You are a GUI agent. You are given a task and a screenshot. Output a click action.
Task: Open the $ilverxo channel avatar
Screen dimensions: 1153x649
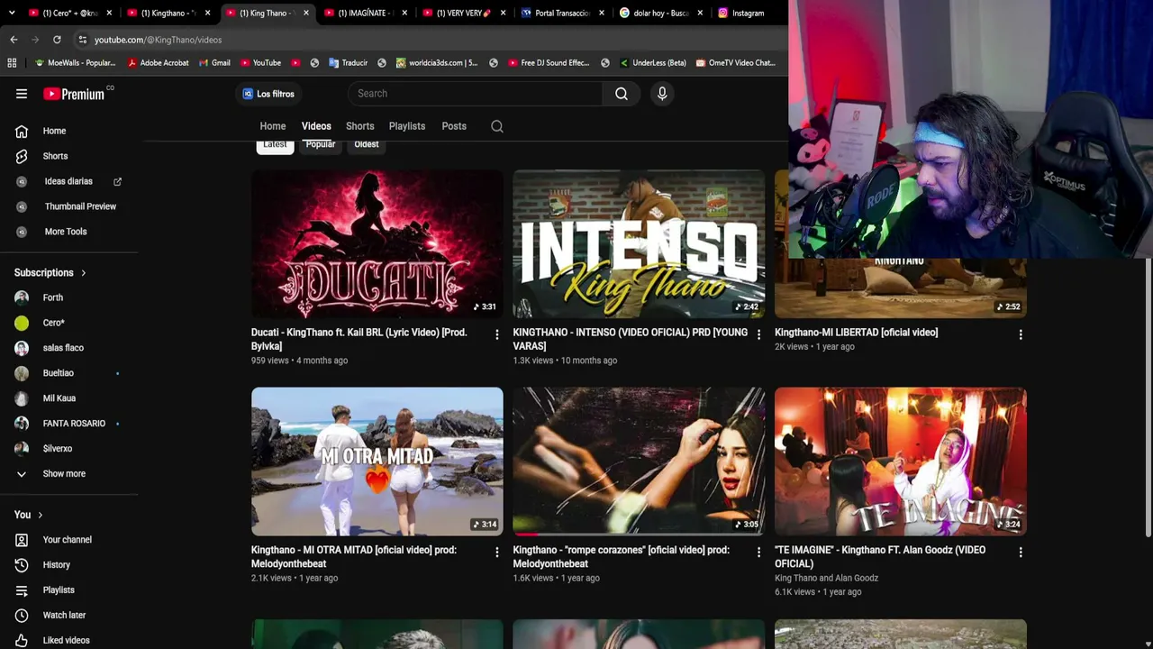pos(22,449)
